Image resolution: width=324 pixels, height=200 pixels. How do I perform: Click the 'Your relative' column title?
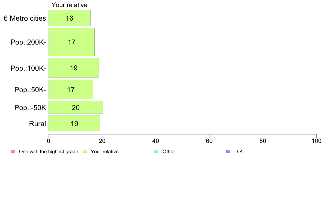70,5
